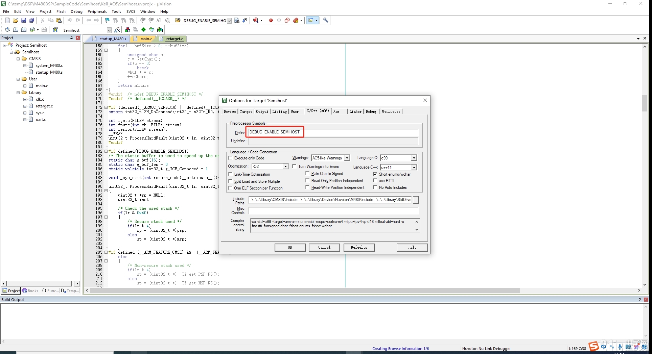Expand main.c in project tree
Viewport: 652px width, 354px height.
click(x=25, y=86)
